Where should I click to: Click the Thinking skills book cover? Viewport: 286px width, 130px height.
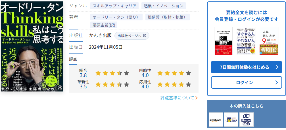pos(32,47)
